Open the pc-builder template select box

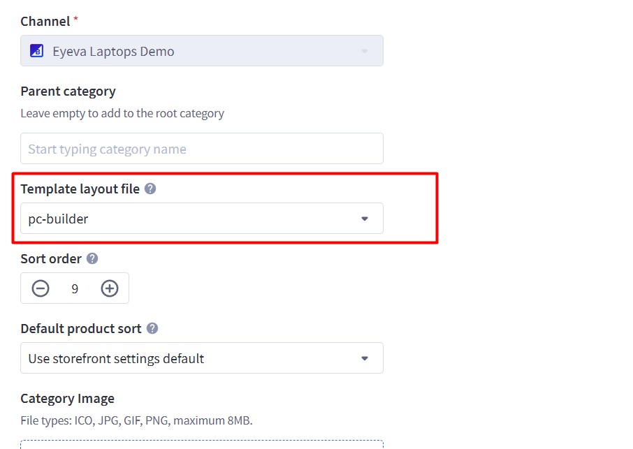pyautogui.click(x=202, y=219)
